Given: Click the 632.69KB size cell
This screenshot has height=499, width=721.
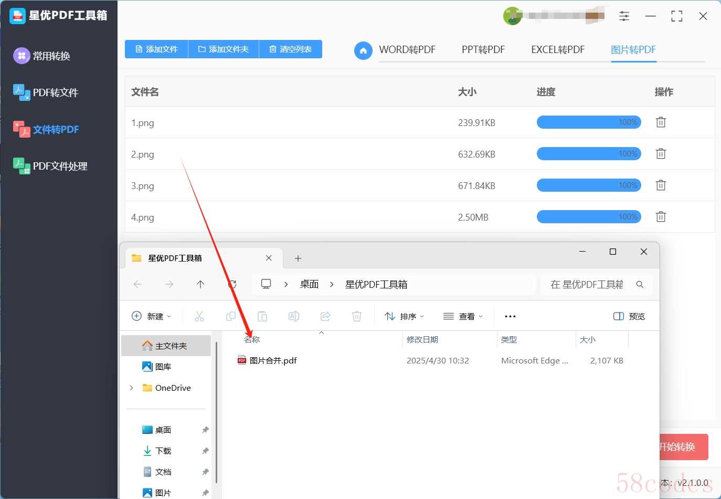Looking at the screenshot, I should [x=476, y=154].
